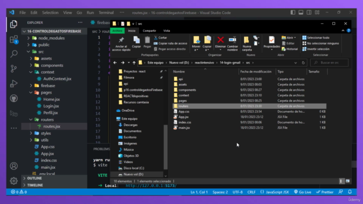Open the Accounts icon in VS Code
Image resolution: width=363 pixels, height=204 pixels.
tap(14, 166)
